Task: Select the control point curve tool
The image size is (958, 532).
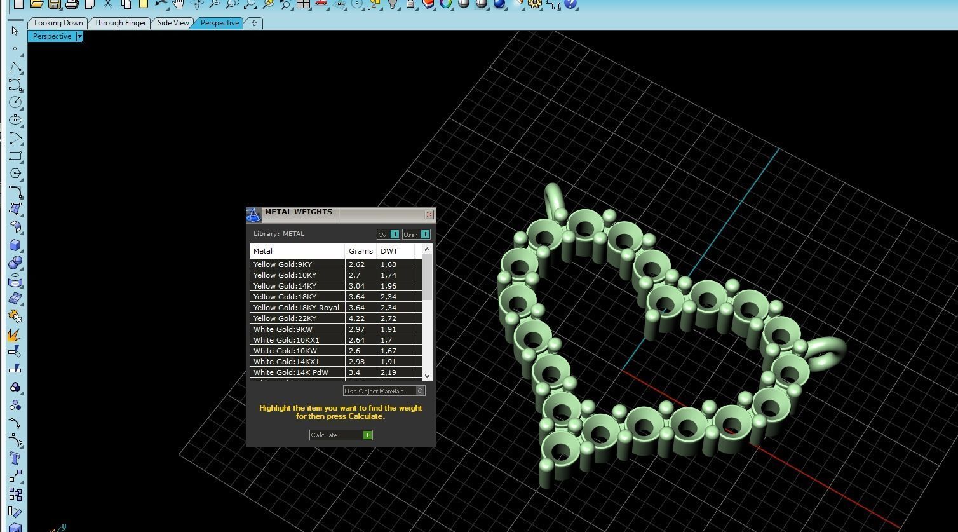Action: tap(15, 85)
